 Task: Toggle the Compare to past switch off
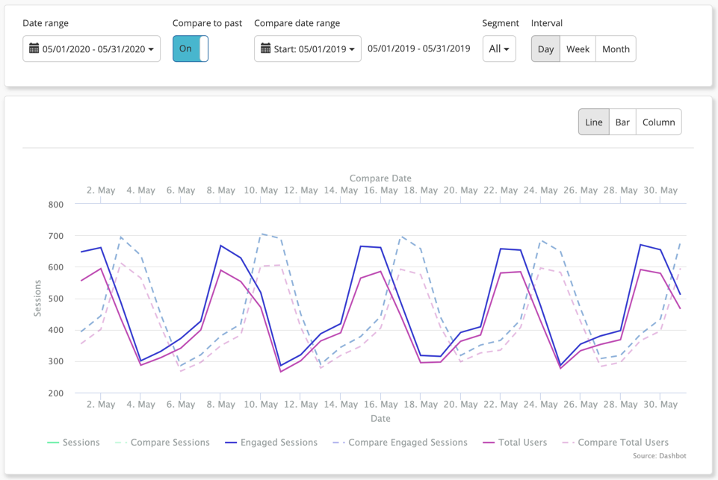click(191, 49)
